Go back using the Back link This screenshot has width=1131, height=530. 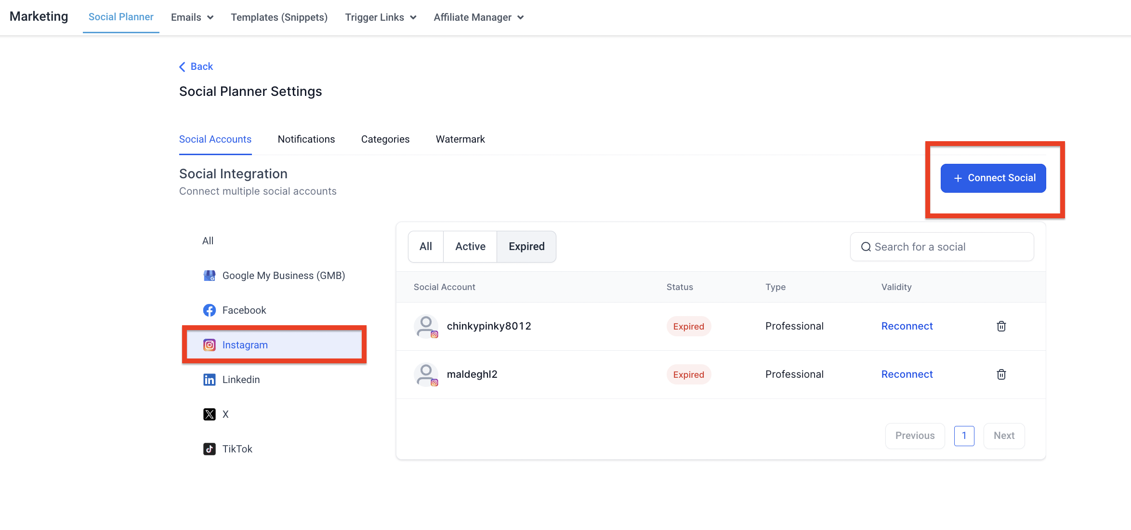196,66
